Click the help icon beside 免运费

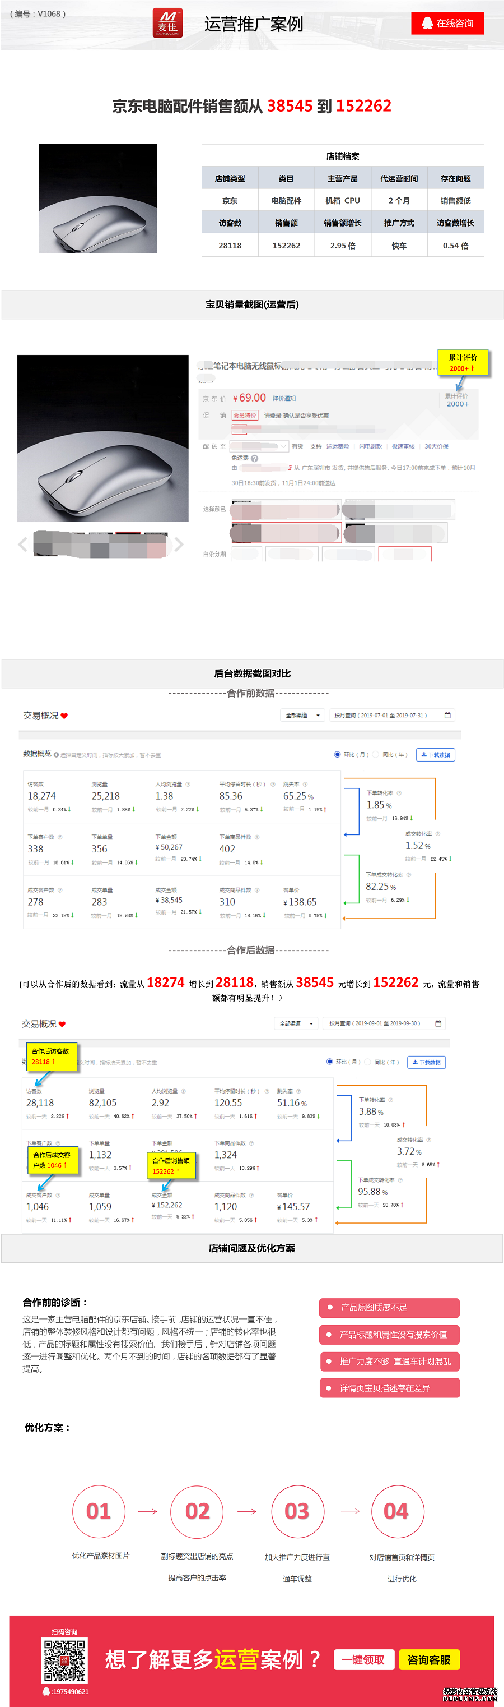255,458
